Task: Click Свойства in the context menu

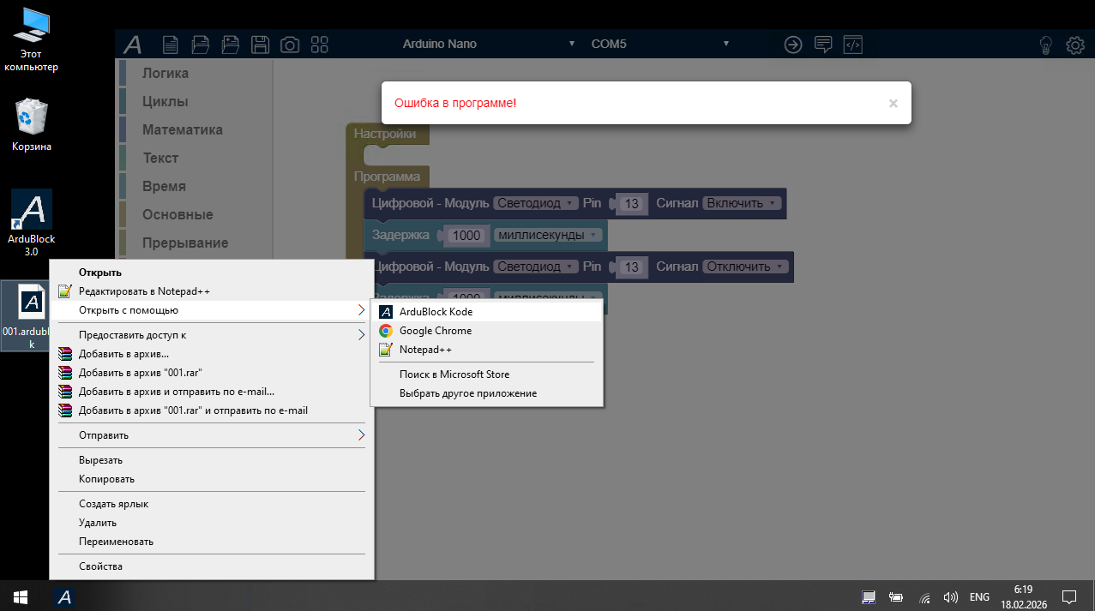Action: 100,566
